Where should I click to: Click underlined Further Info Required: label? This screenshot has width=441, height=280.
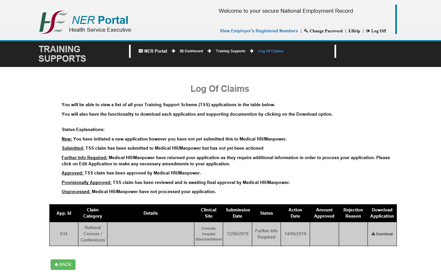(85, 157)
